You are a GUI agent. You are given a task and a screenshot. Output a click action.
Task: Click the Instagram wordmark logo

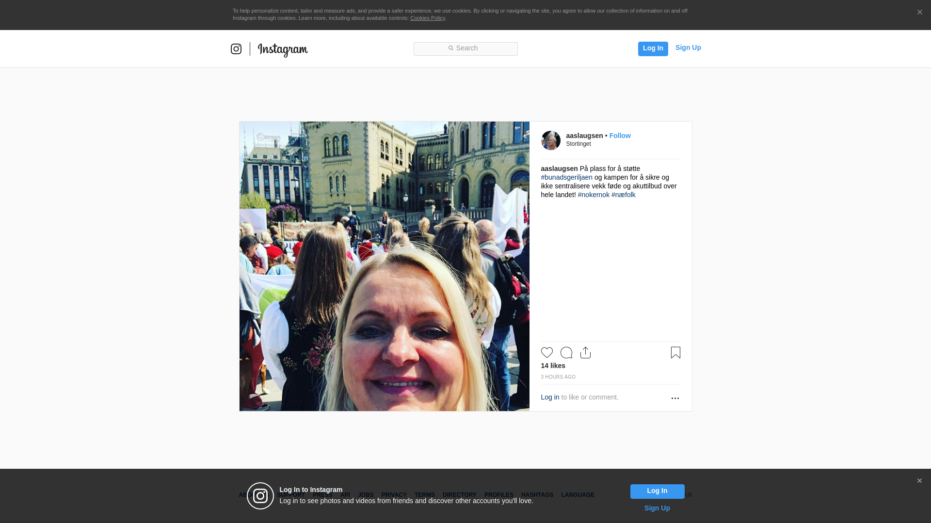[283, 49]
